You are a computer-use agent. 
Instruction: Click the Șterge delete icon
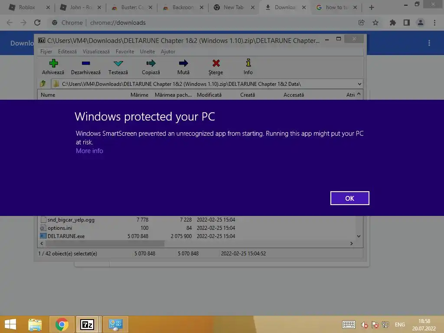coord(216,63)
